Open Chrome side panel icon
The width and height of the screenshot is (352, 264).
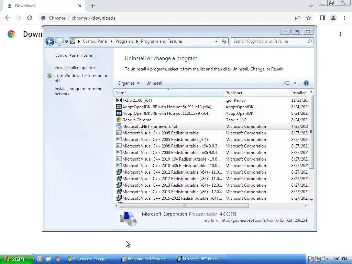point(322,18)
